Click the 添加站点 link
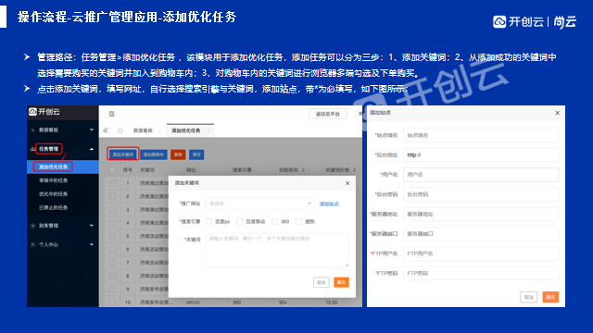The image size is (593, 333). [x=329, y=203]
